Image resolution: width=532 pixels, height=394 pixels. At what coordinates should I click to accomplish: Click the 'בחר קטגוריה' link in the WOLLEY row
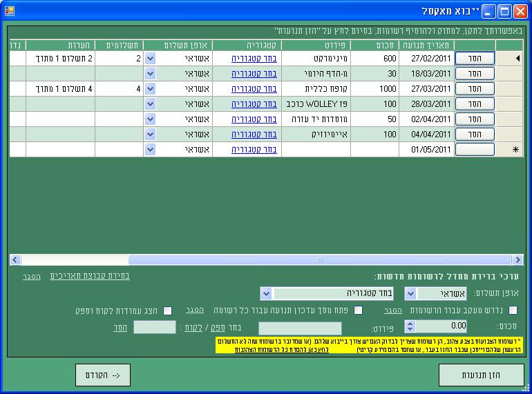[254, 104]
